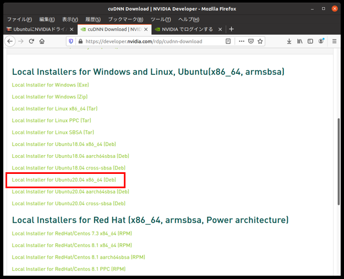344x279 pixels.
Task: Download Local Installer for Windows (Exe)
Action: coord(50,85)
